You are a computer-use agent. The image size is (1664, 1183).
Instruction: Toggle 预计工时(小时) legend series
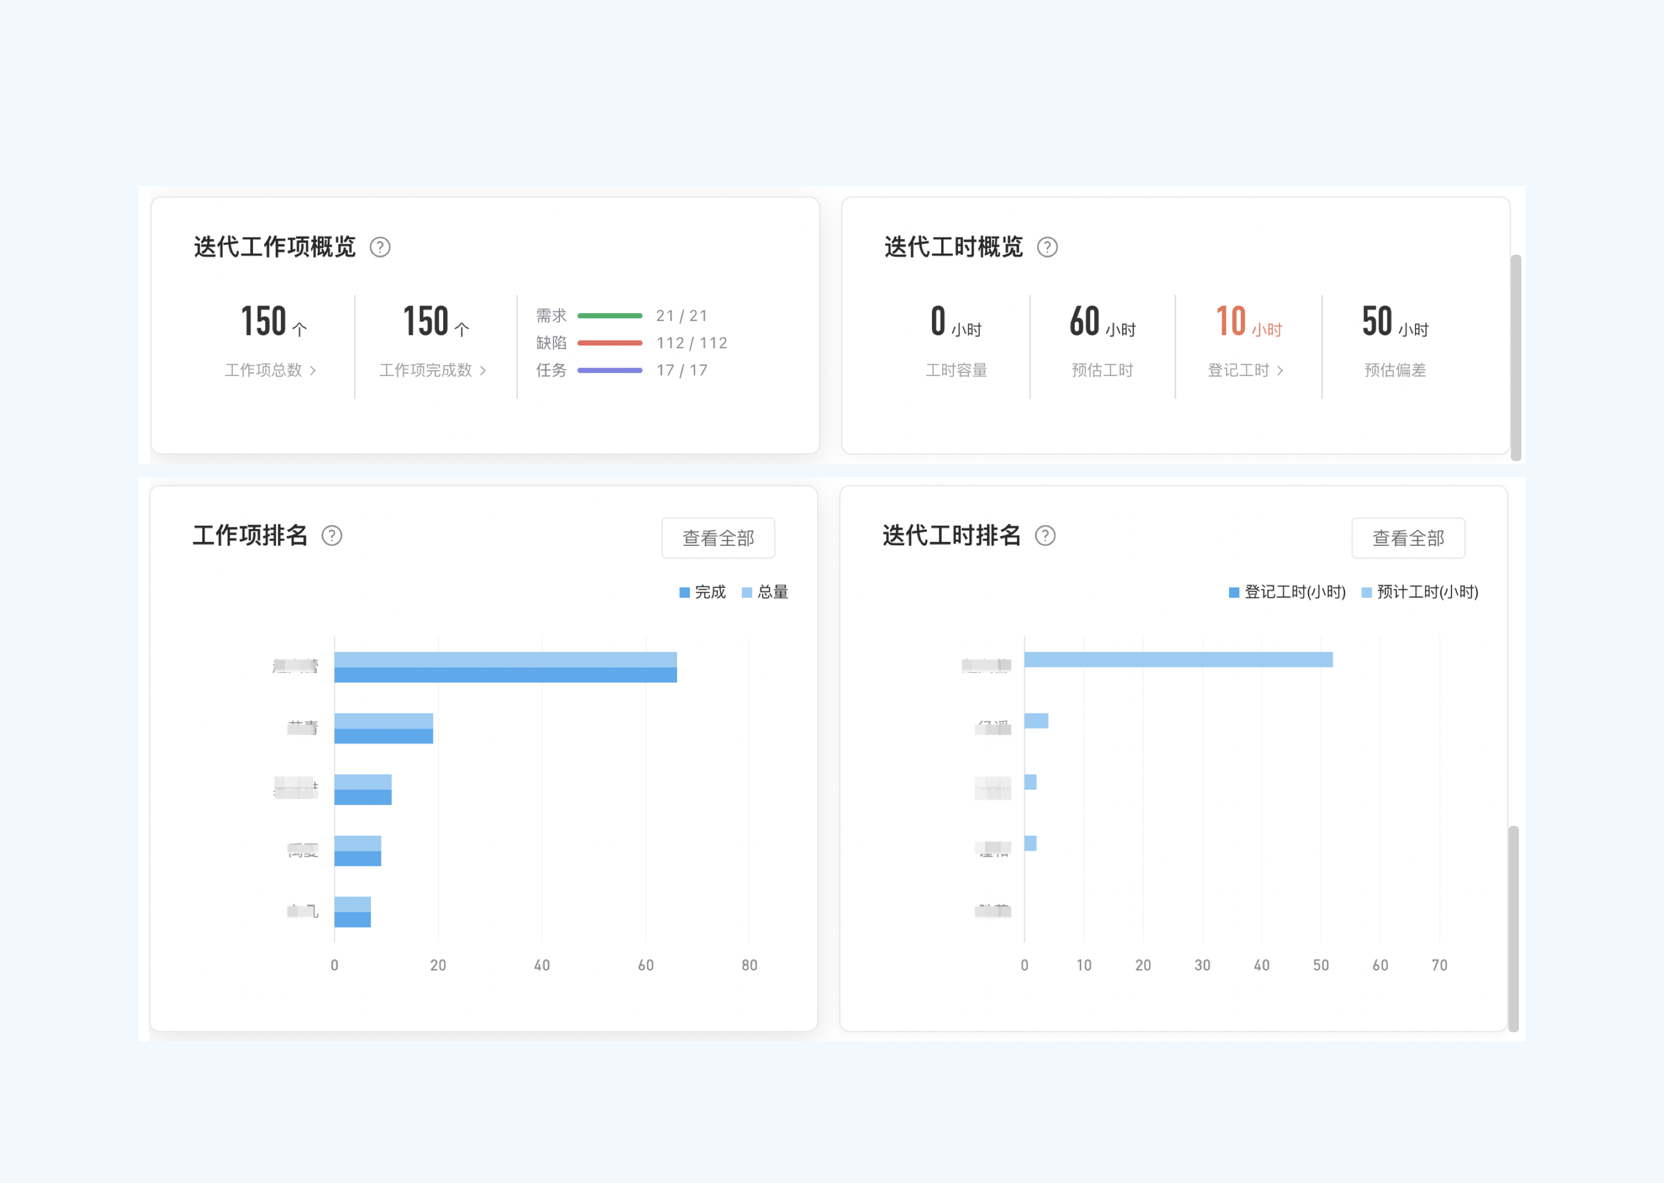[1419, 592]
